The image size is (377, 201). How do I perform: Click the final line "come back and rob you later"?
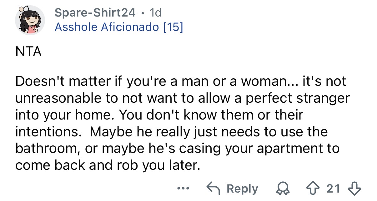click(107, 165)
